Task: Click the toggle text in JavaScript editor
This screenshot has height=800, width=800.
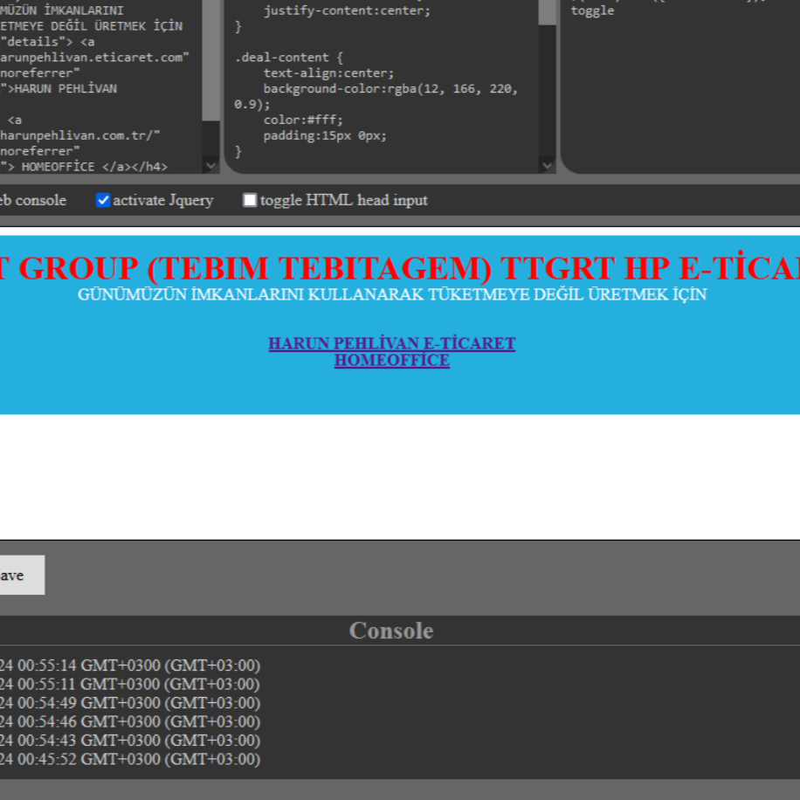Action: click(592, 10)
